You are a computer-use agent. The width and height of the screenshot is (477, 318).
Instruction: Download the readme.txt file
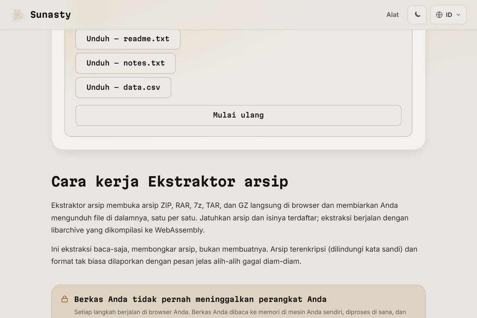point(128,39)
